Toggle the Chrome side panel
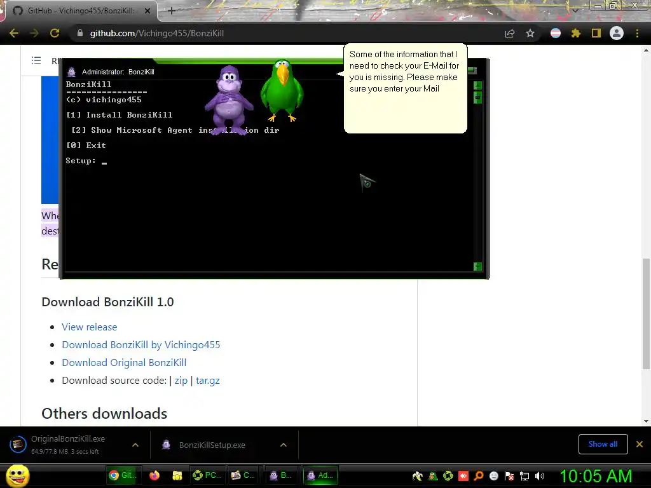This screenshot has height=488, width=651. tap(596, 33)
